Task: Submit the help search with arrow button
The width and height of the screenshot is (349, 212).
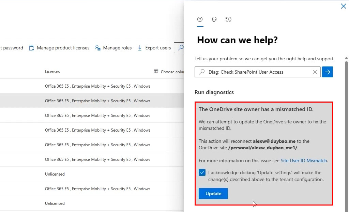Action: [x=328, y=72]
